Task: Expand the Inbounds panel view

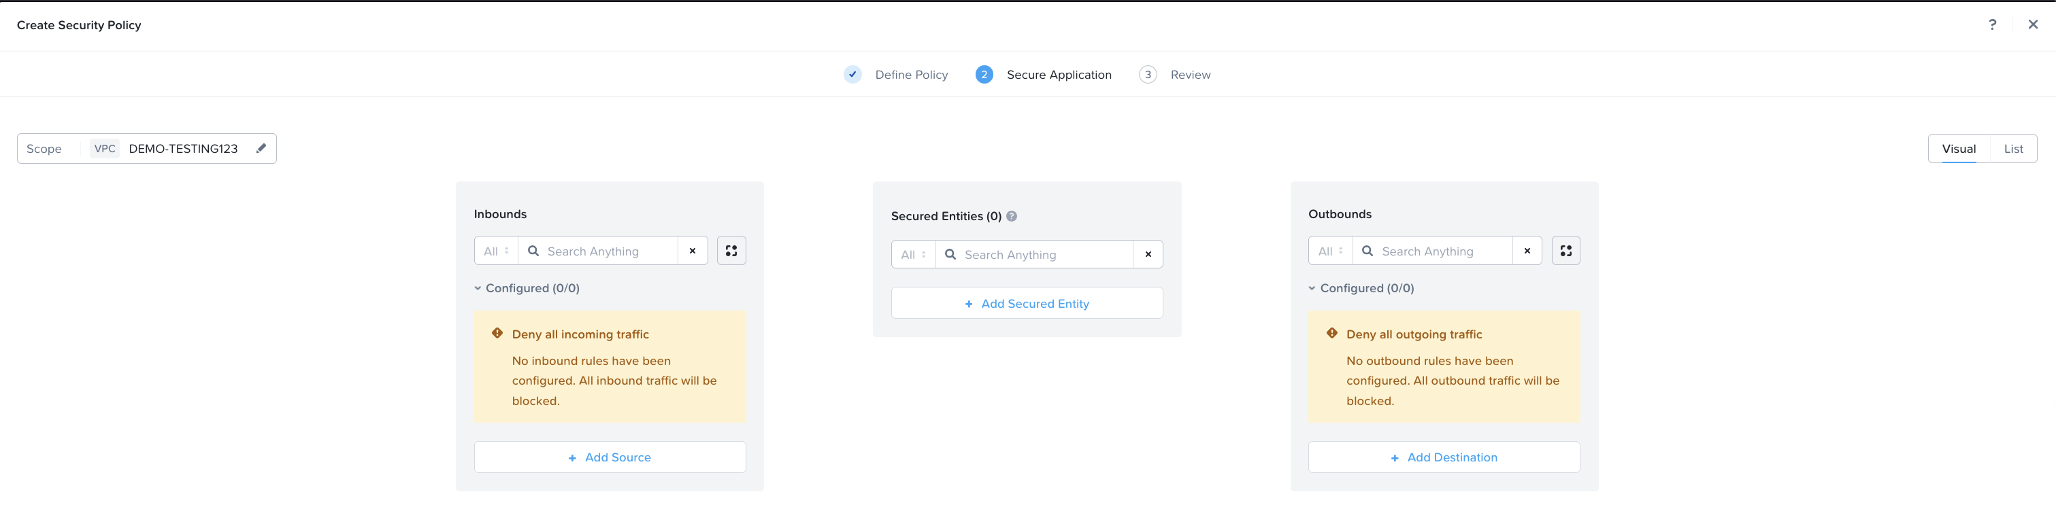Action: [731, 251]
